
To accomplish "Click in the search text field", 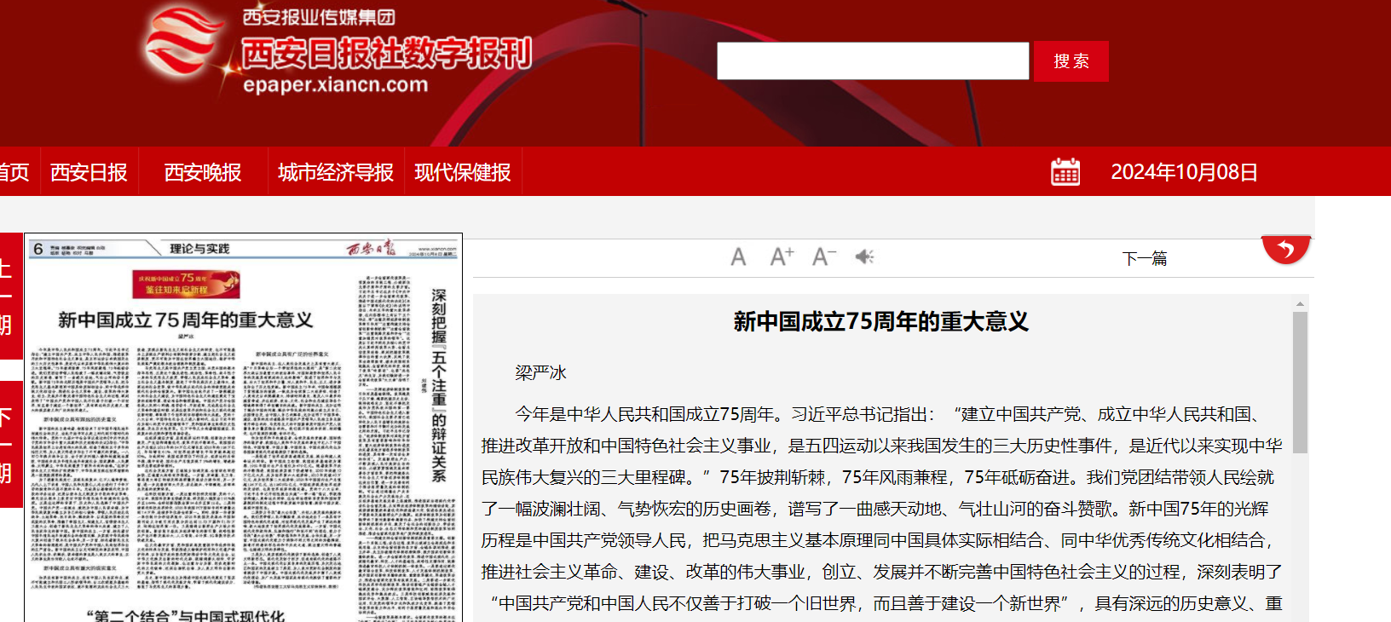I will (x=872, y=61).
